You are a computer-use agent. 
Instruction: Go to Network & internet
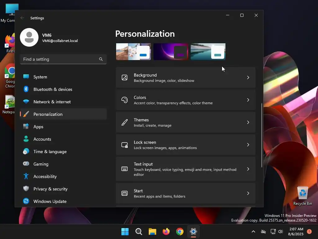pos(63,102)
